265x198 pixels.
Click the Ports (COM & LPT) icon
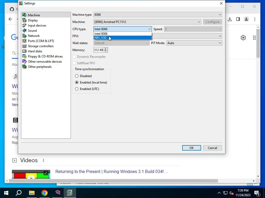click(x=24, y=41)
